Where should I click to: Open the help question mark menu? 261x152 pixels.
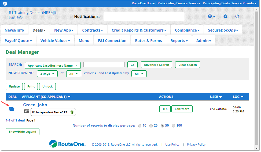pyautogui.click(x=211, y=16)
